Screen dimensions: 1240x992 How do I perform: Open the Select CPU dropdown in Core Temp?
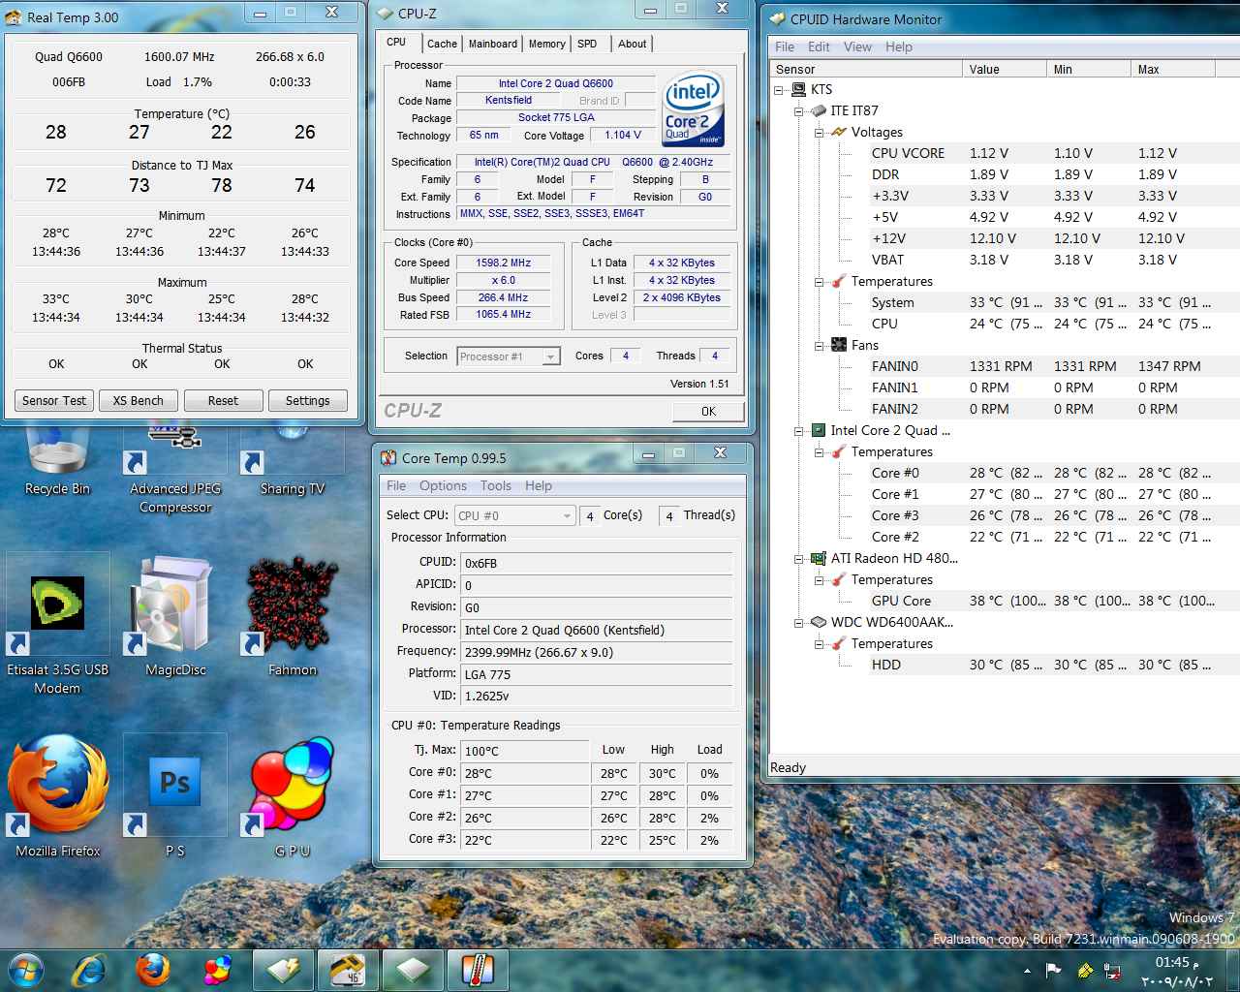[x=515, y=516]
